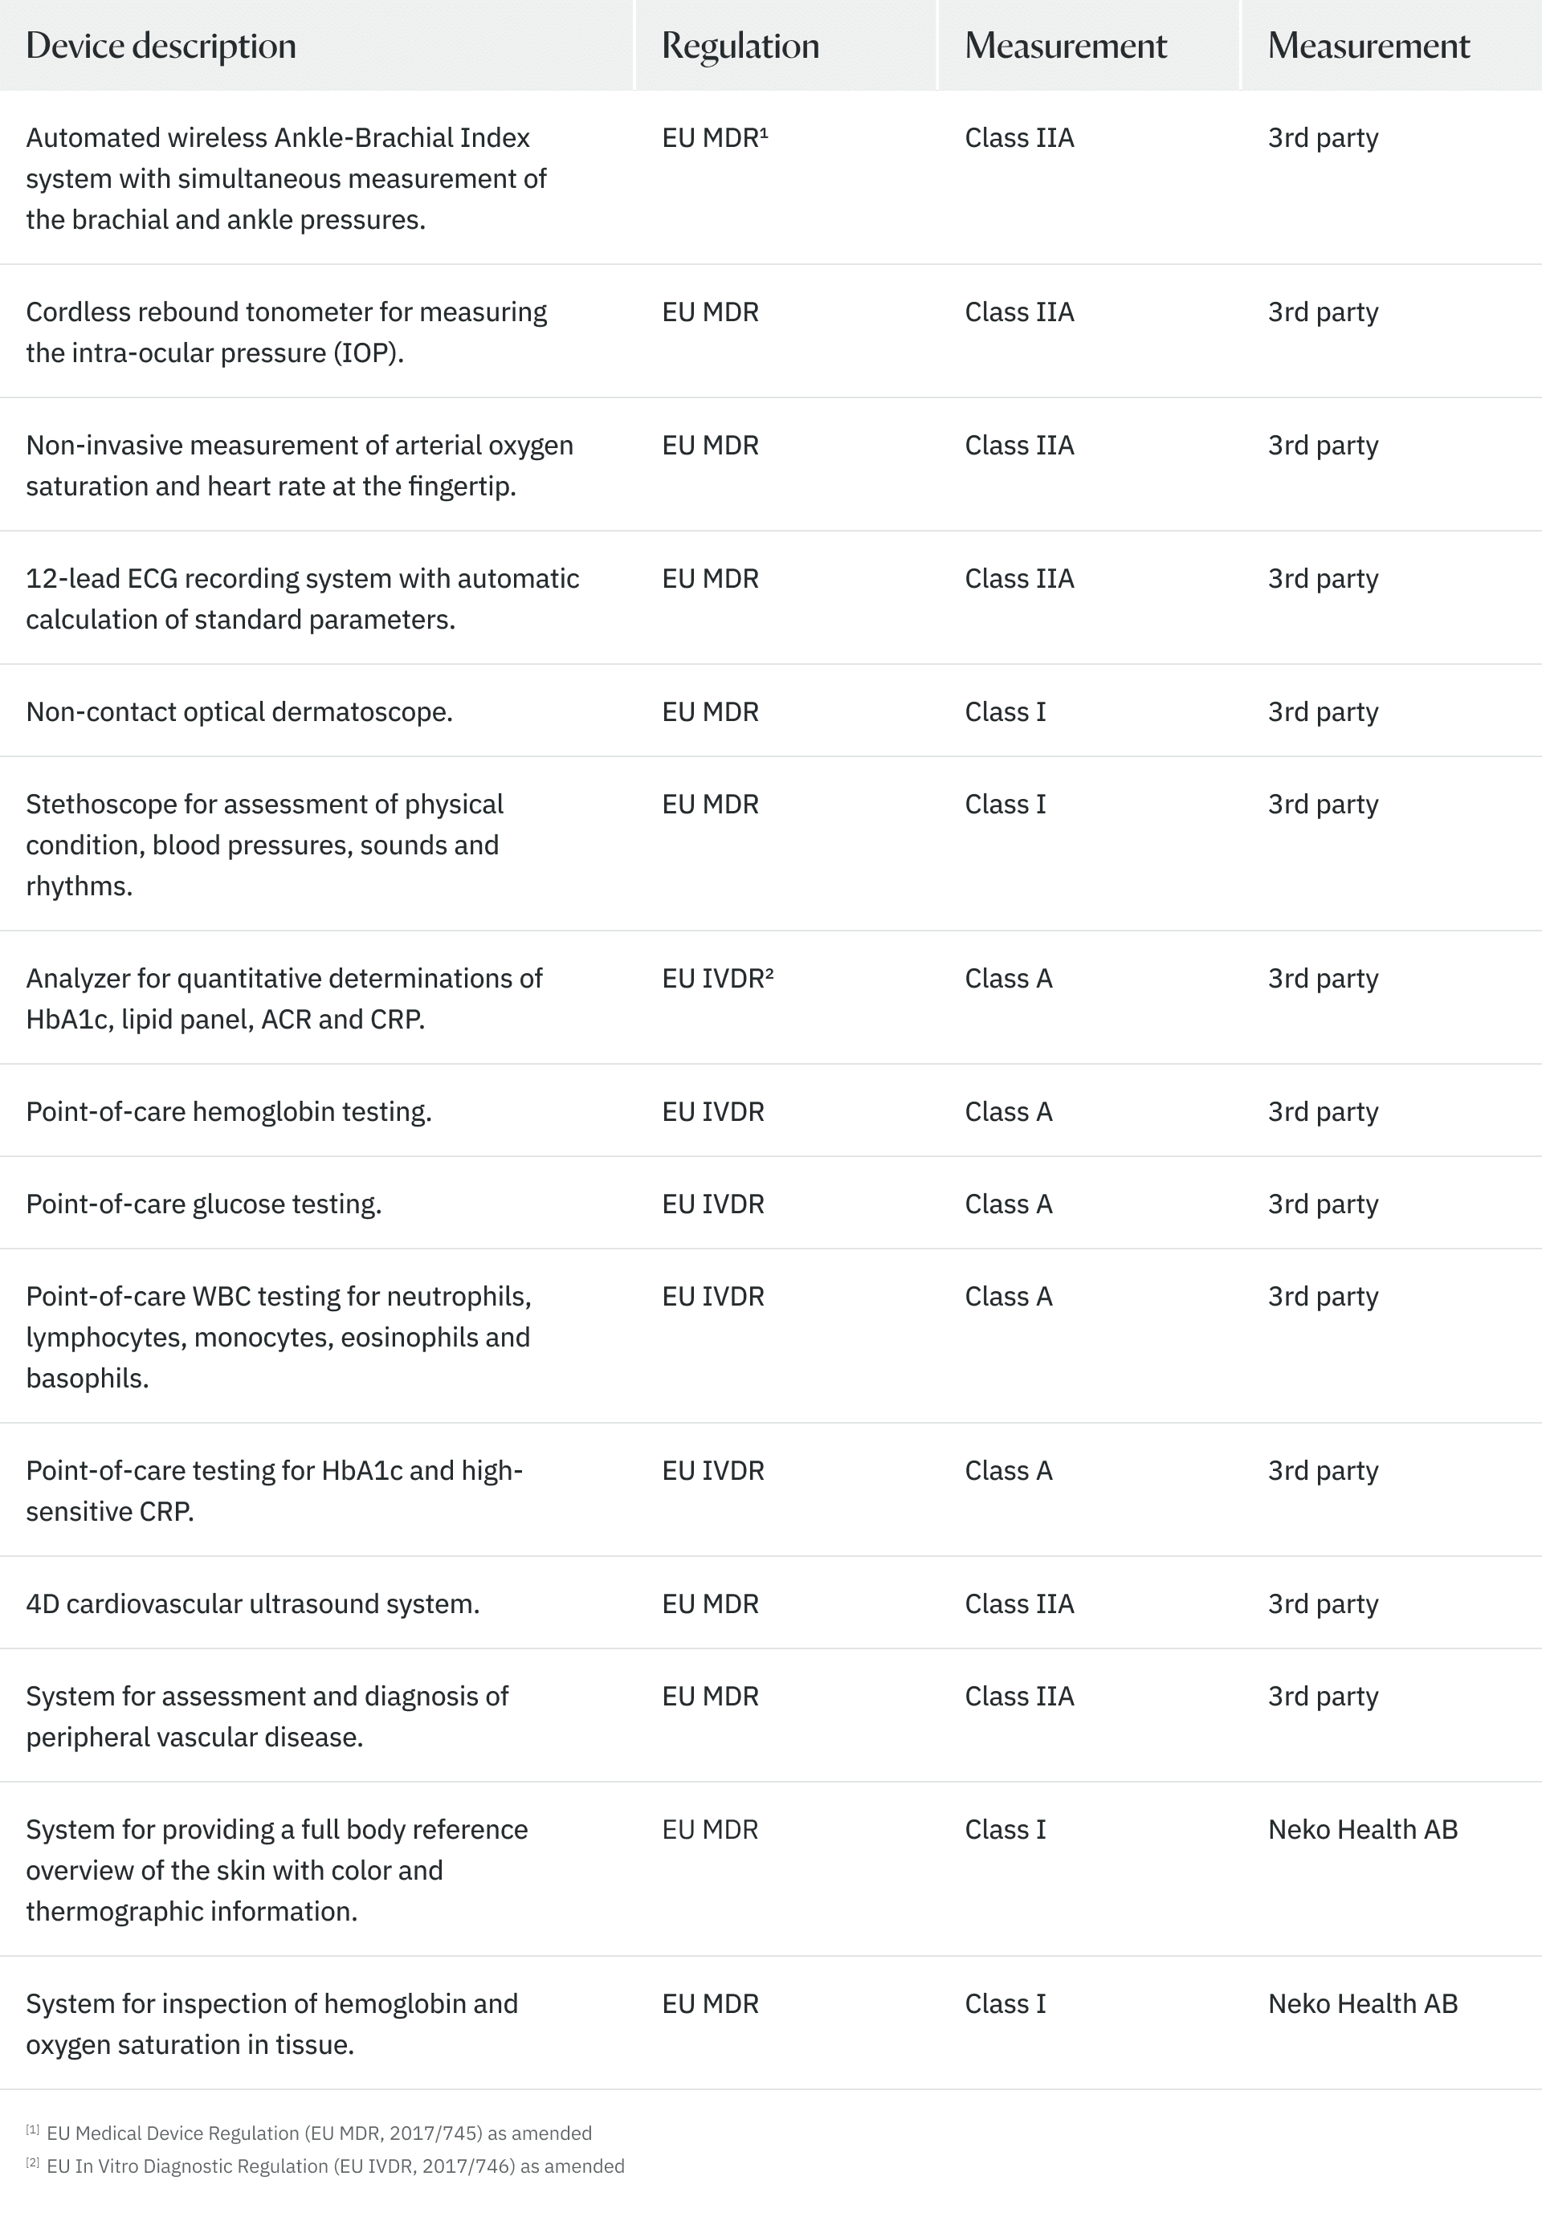Image resolution: width=1542 pixels, height=2233 pixels.
Task: Click the Non-contact optical dermatoscope row text
Action: click(x=239, y=712)
